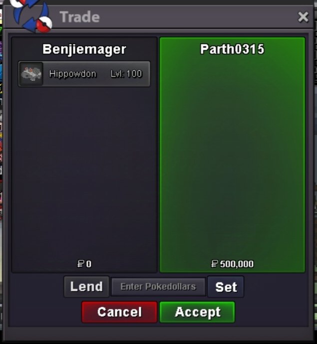
Task: Click the Lvl: 100 label on Hippowdon
Action: [x=126, y=74]
